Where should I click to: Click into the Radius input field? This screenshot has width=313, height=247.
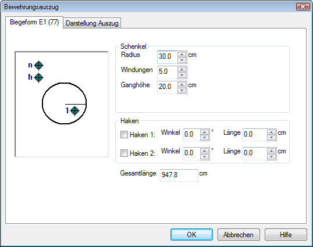point(167,57)
